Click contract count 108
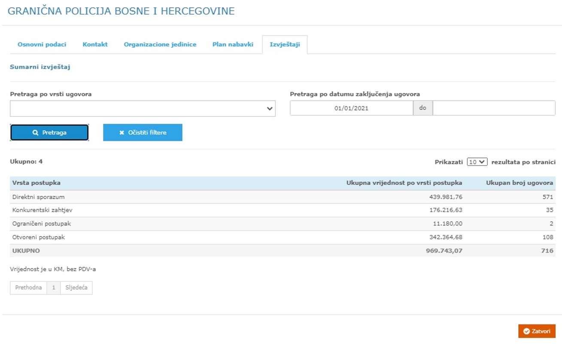562x345 pixels. click(548, 237)
